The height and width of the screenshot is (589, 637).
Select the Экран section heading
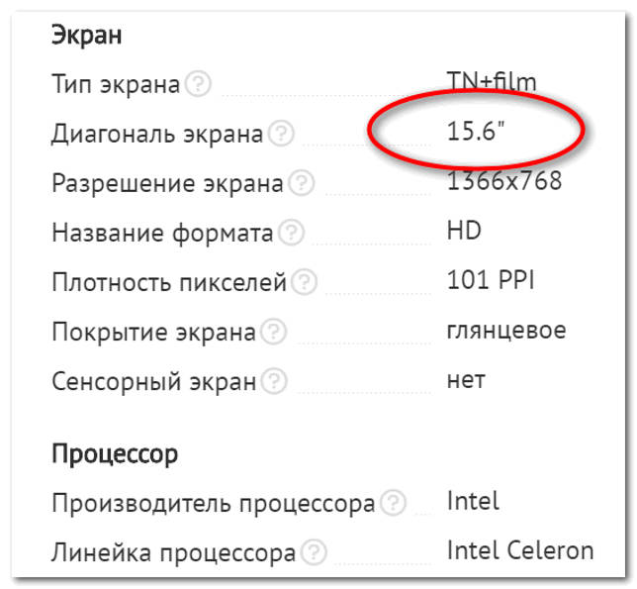[x=86, y=35]
